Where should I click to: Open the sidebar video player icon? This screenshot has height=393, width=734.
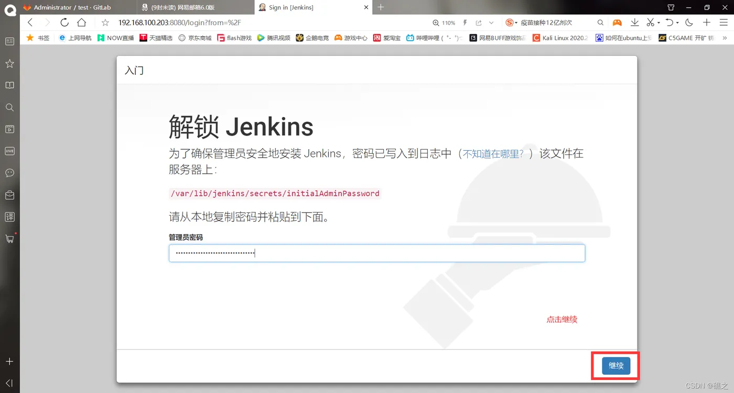(9, 129)
